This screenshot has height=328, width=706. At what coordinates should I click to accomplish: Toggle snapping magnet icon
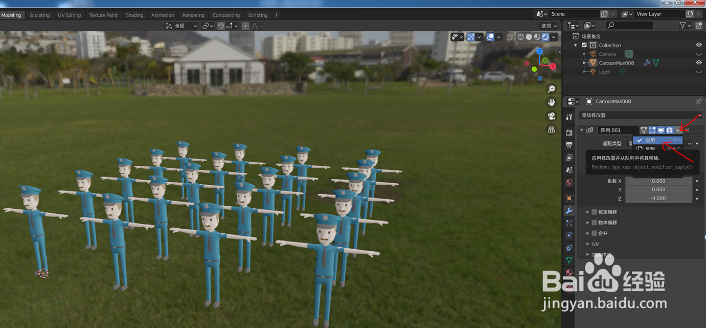[x=221, y=26]
